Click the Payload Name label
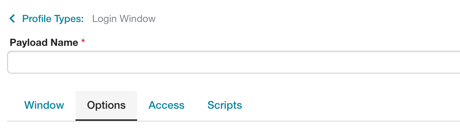This screenshot has height=135, width=460. (x=44, y=42)
